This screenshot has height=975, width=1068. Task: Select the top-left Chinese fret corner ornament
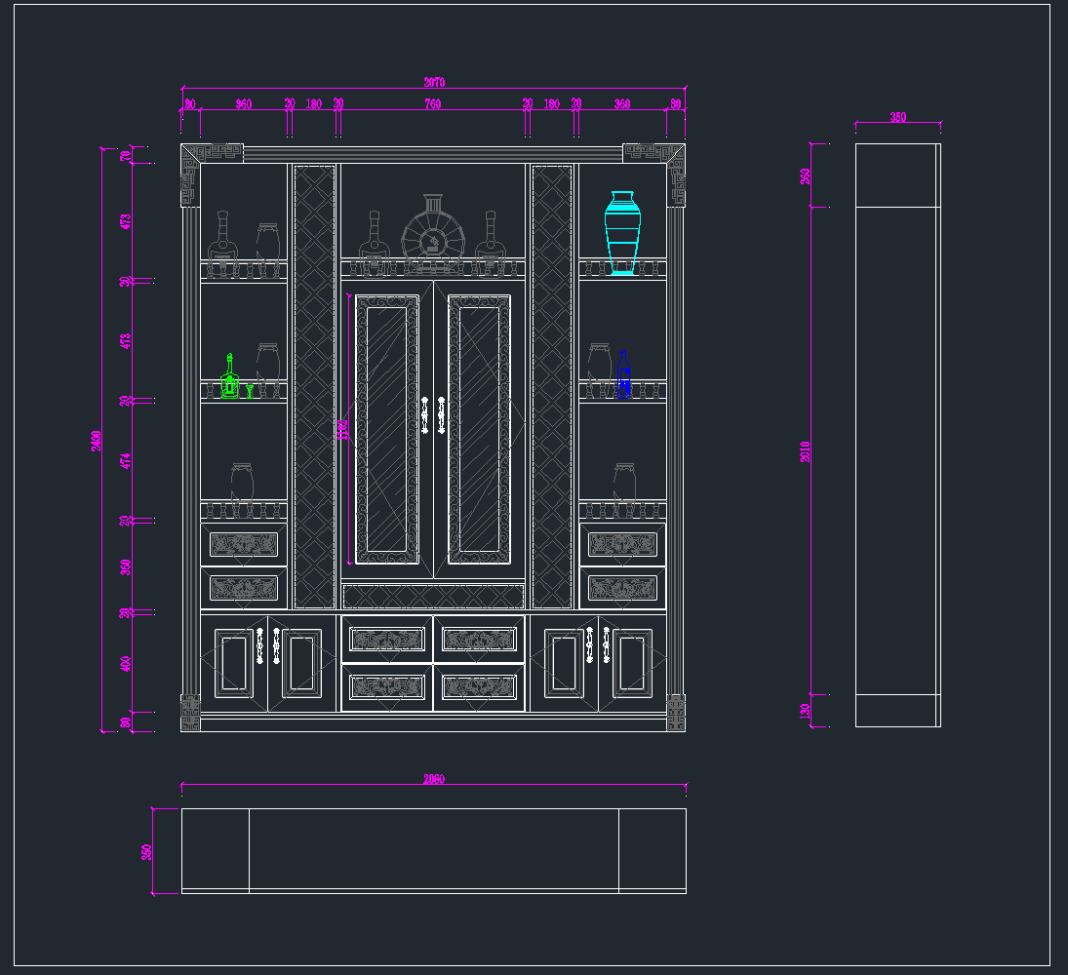(x=211, y=153)
